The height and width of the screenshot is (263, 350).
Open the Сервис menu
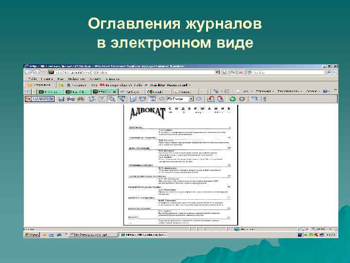click(x=95, y=79)
